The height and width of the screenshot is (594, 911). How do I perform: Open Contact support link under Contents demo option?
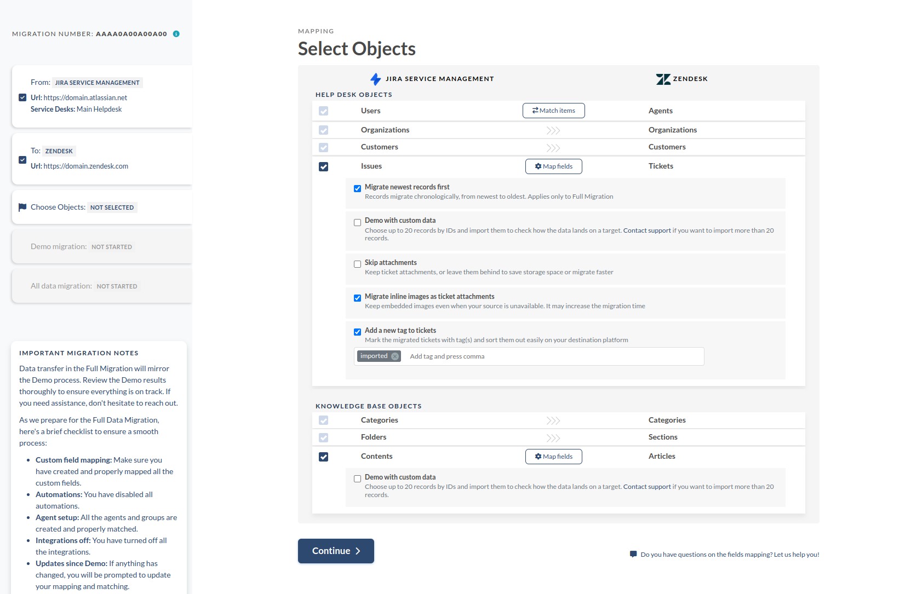647,487
